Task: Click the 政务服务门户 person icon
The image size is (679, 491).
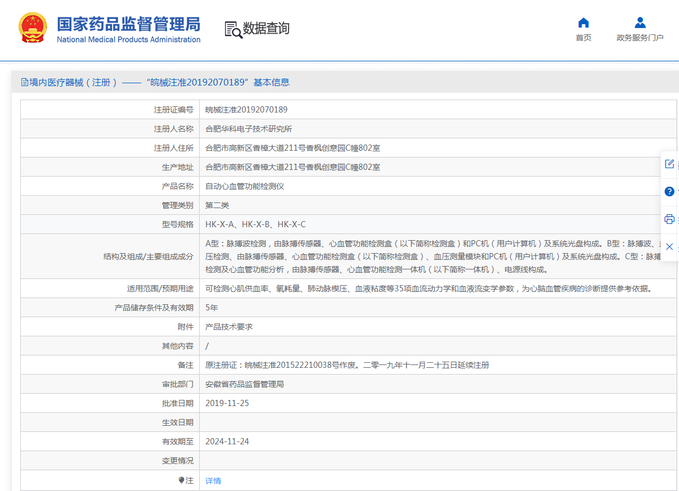Action: (x=640, y=22)
